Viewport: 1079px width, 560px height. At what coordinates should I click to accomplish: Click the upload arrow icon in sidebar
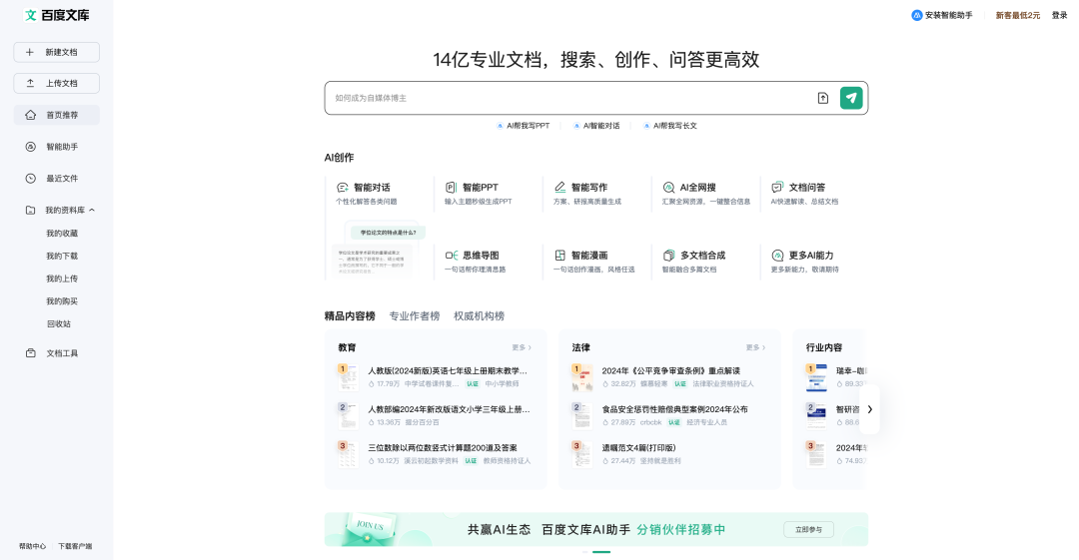pyautogui.click(x=30, y=83)
